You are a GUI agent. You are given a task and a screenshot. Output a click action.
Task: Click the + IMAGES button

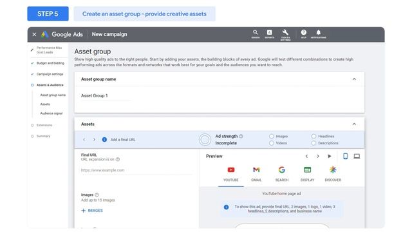(92, 211)
